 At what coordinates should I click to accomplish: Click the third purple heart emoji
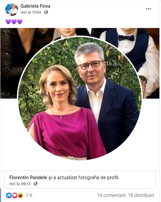pyautogui.click(x=20, y=22)
